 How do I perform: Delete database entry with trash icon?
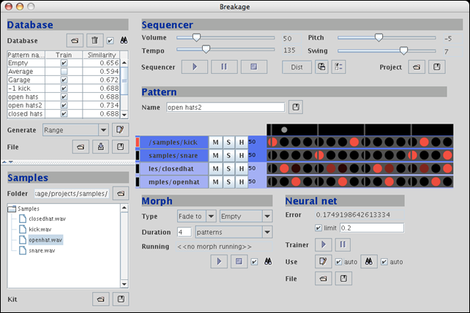click(x=94, y=40)
